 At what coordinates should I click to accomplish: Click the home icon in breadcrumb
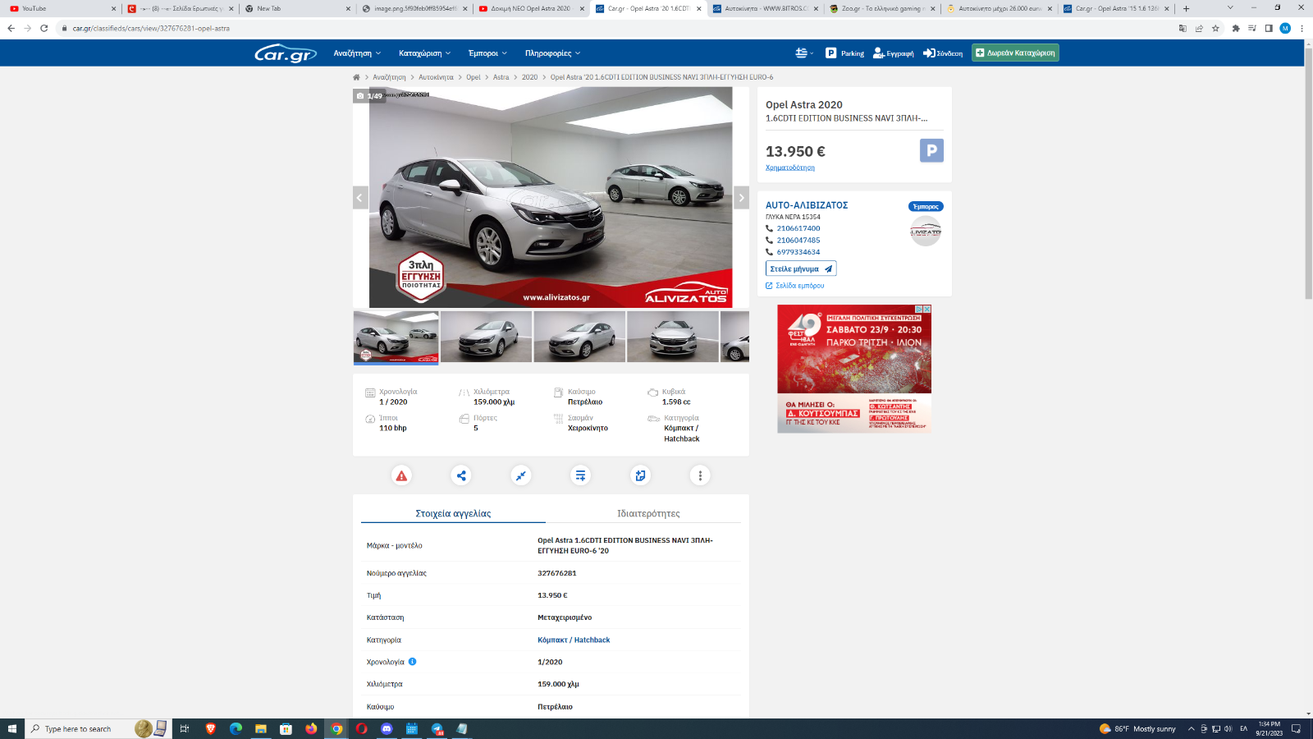(356, 77)
